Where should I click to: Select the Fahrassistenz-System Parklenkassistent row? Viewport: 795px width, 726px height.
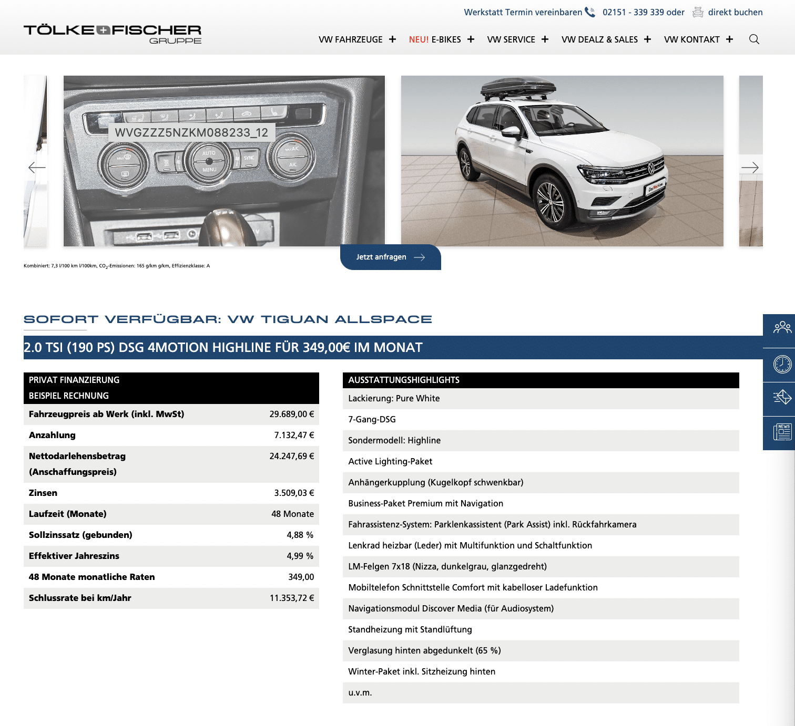(541, 525)
